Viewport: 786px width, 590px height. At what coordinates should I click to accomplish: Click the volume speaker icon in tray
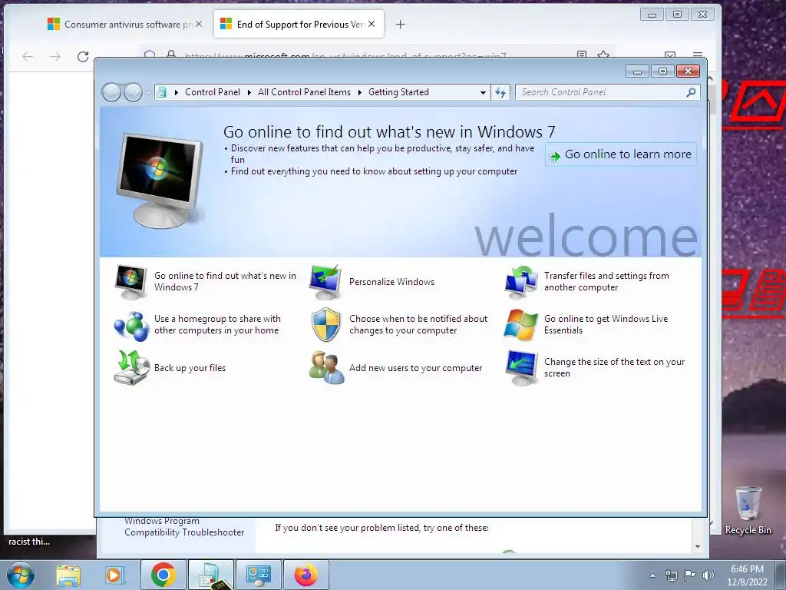click(x=708, y=575)
